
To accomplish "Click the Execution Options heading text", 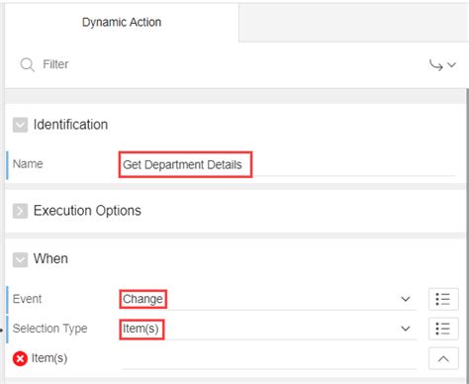I will (87, 211).
